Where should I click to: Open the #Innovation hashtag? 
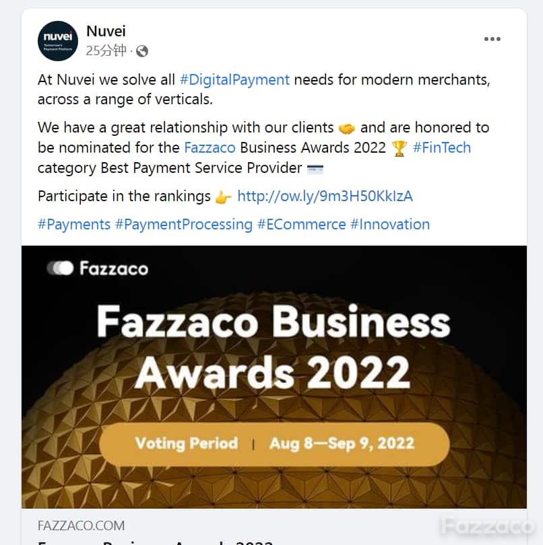(x=390, y=225)
